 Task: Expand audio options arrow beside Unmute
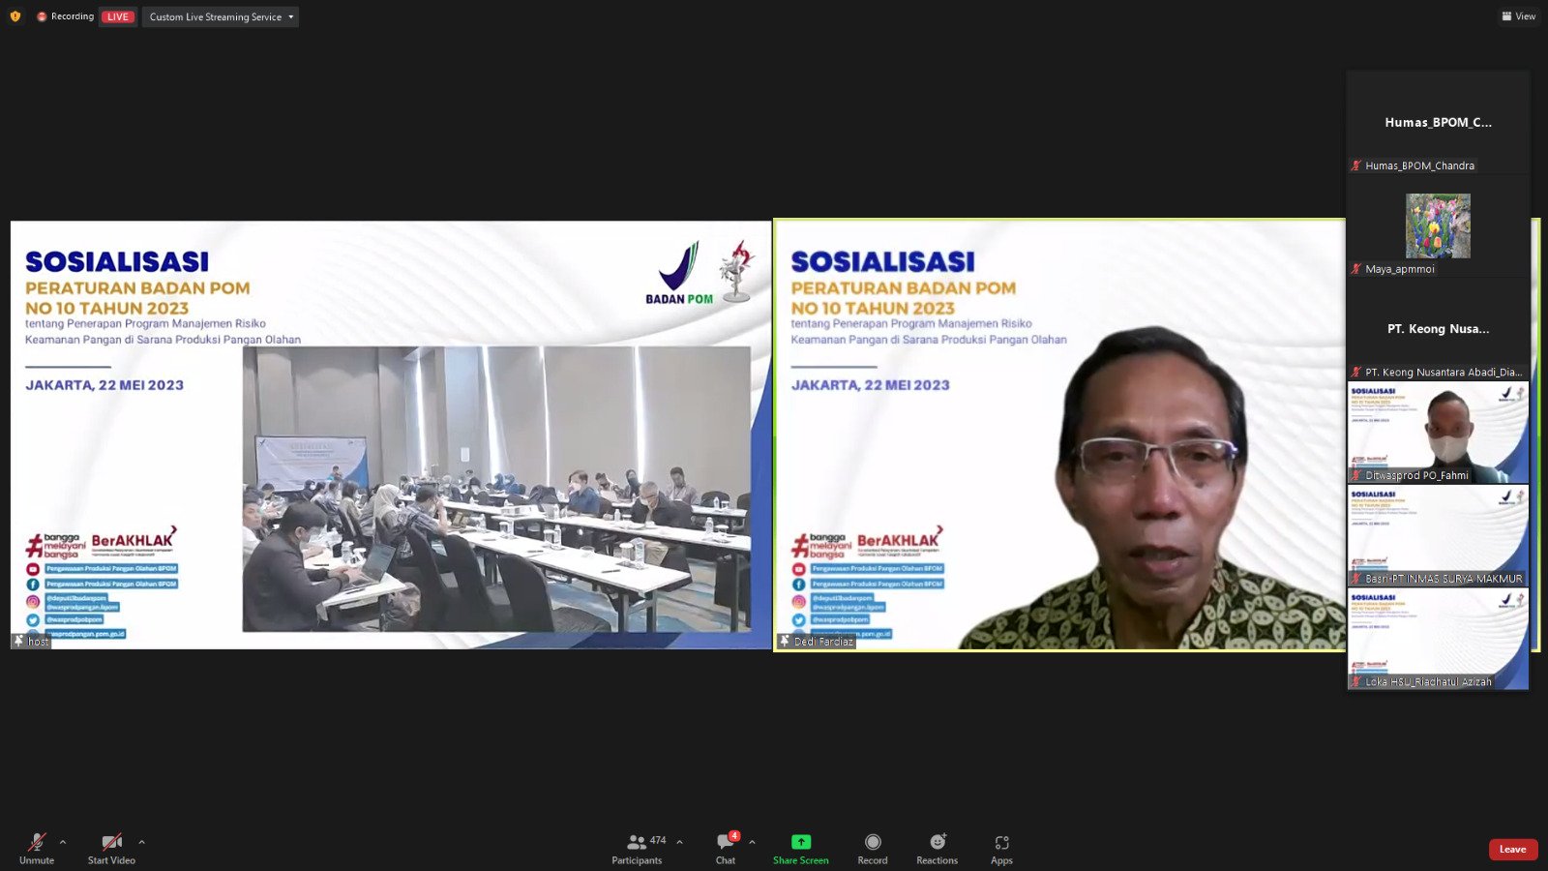tap(63, 842)
